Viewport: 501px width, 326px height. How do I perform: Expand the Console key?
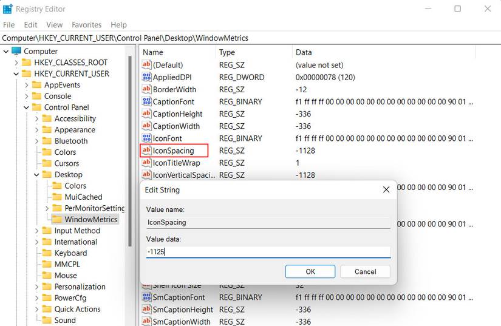[x=27, y=96]
